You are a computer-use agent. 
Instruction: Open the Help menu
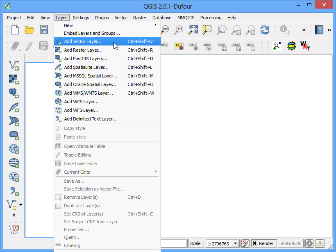[x=232, y=18]
